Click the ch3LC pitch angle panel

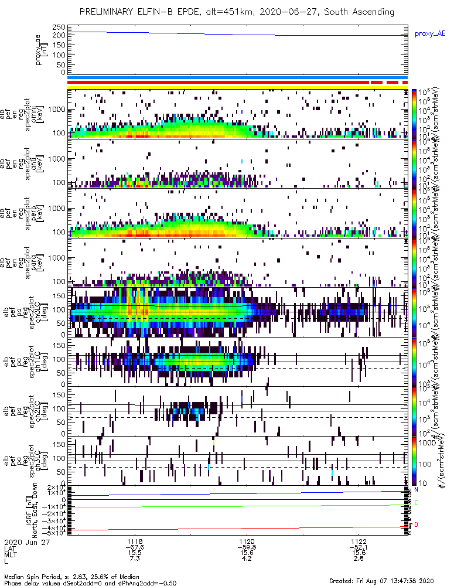point(238,461)
